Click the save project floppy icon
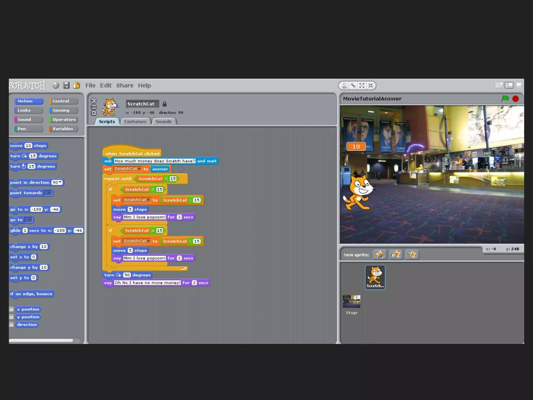The width and height of the screenshot is (533, 400). coord(66,85)
